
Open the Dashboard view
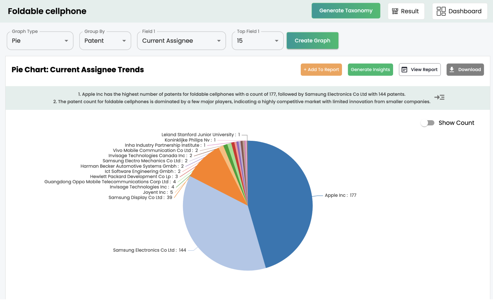click(460, 11)
